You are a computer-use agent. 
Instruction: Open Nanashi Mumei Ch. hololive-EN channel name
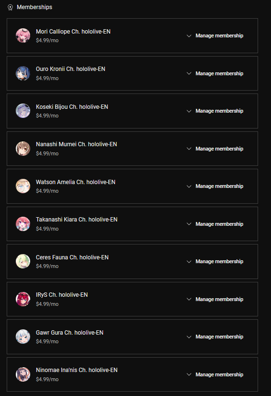77,144
